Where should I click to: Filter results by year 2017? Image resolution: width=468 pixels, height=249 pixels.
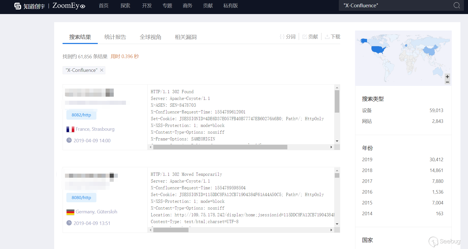(403, 181)
